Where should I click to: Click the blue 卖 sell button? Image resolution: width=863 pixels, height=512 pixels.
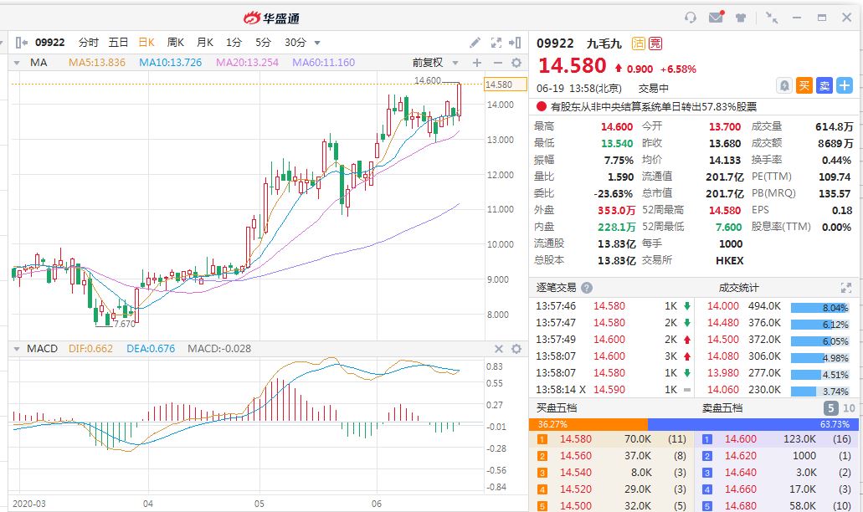[824, 85]
